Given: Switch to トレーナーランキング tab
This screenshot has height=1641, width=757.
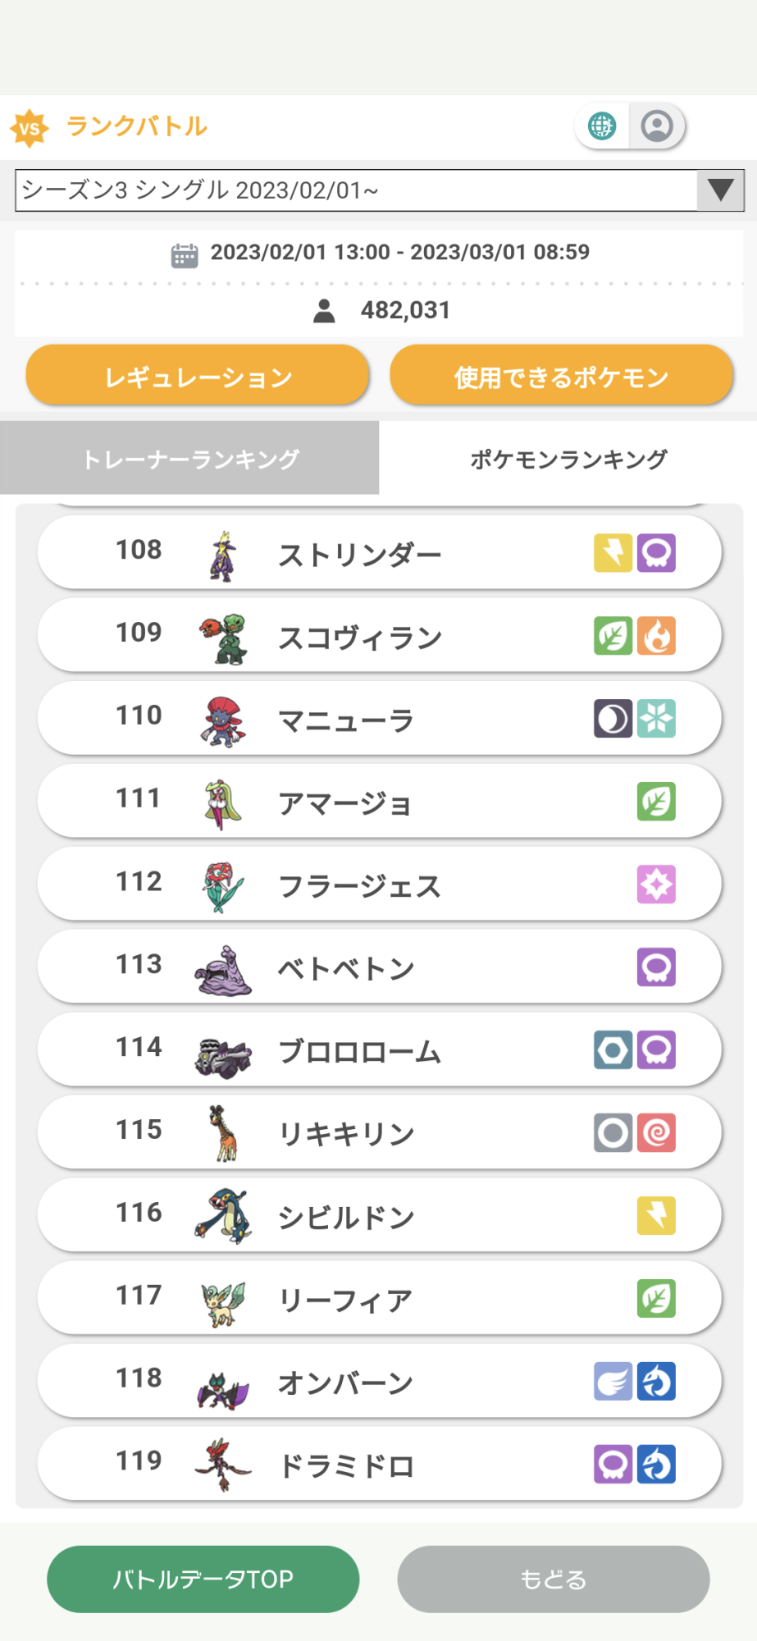Looking at the screenshot, I should click(189, 459).
